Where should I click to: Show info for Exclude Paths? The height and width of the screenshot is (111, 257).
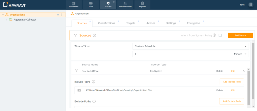coord(94,101)
